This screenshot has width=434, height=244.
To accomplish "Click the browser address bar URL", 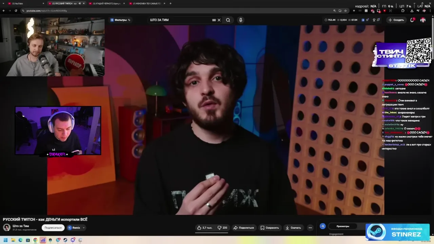I will [x=46, y=11].
